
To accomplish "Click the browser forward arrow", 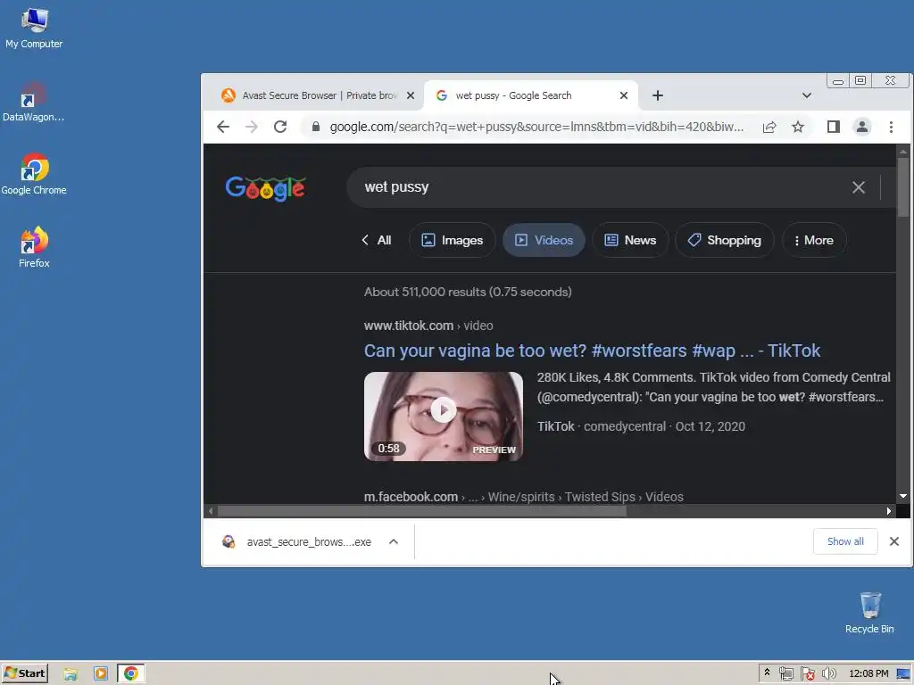I will pos(251,127).
